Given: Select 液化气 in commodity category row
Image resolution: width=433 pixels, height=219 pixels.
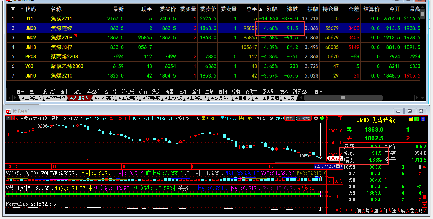Looking at the screenshot, I should click(251, 91).
